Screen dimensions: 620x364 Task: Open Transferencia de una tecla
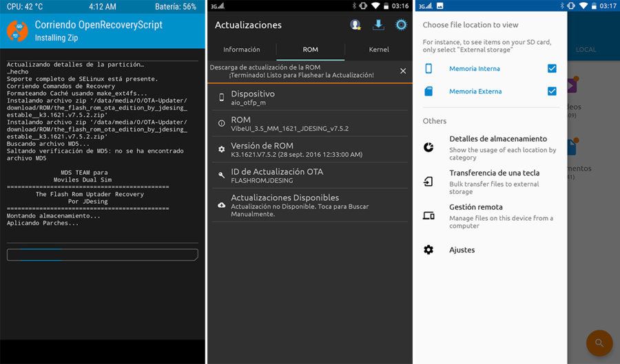click(490, 182)
